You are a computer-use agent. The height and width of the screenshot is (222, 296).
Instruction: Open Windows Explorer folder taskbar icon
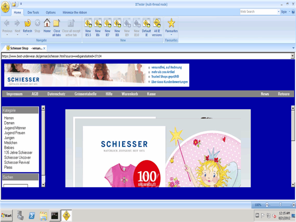tap(43, 216)
